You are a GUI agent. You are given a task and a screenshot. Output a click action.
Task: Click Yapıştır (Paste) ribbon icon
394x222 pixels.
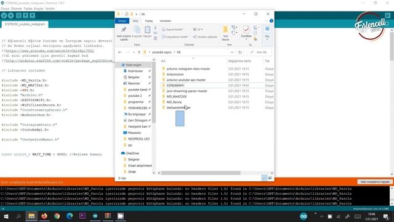[x=147, y=31]
